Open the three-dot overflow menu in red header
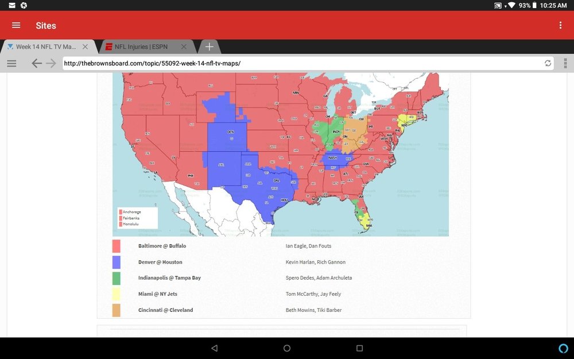Image resolution: width=574 pixels, height=359 pixels. [x=560, y=25]
